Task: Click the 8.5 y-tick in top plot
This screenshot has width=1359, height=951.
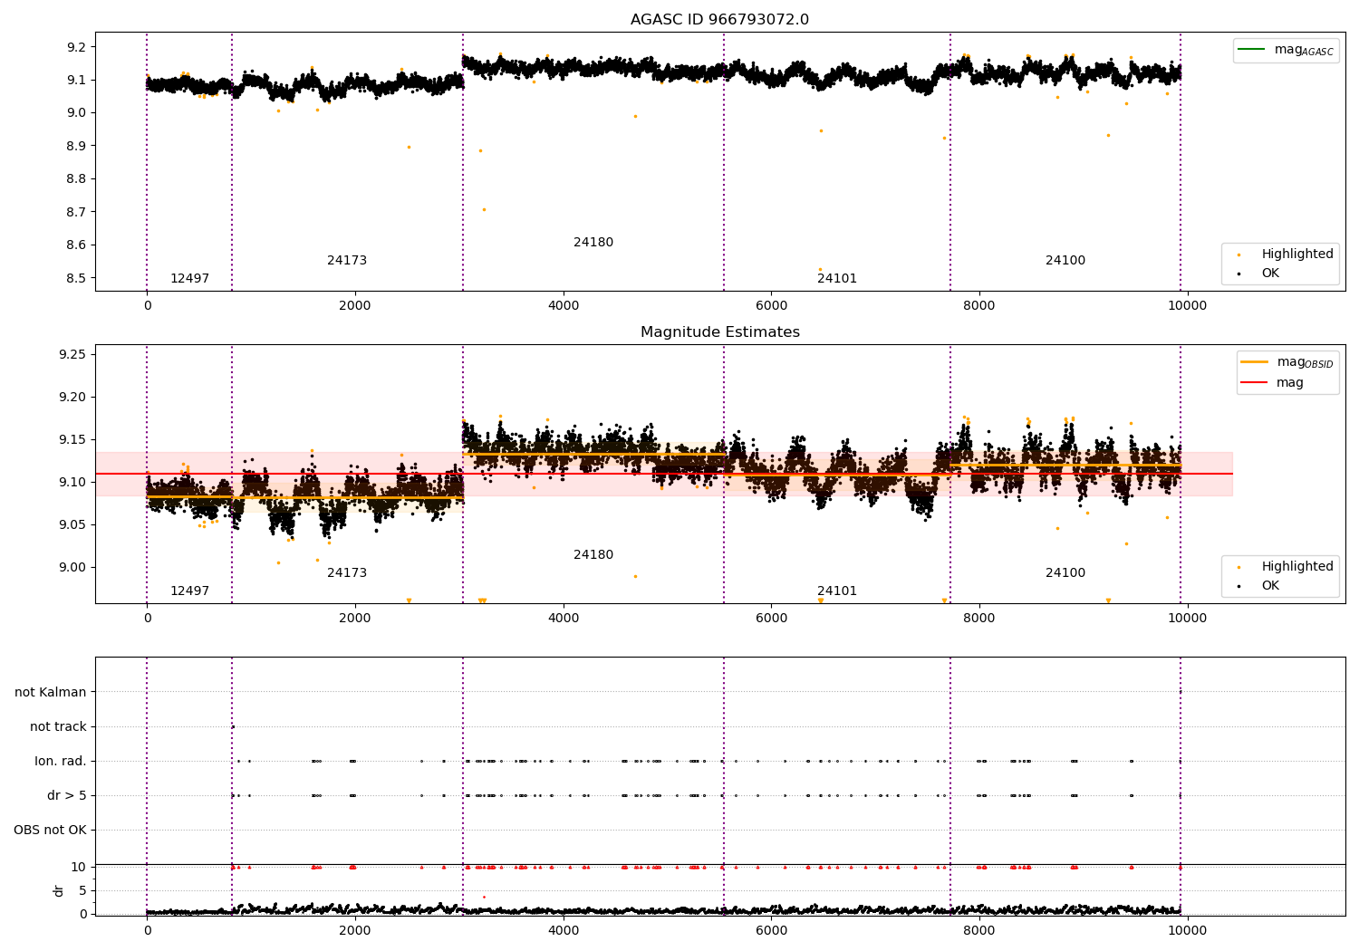Action: pyautogui.click(x=77, y=278)
